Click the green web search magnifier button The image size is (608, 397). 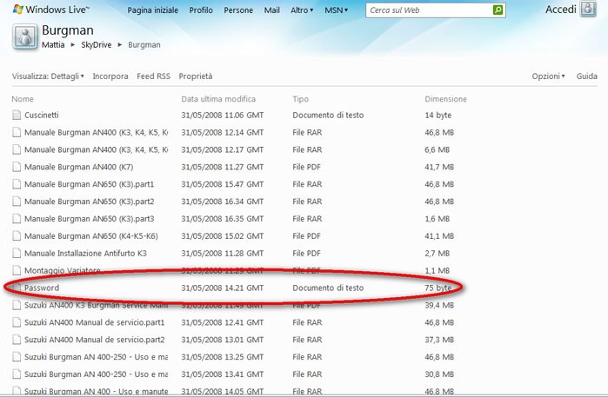(498, 10)
